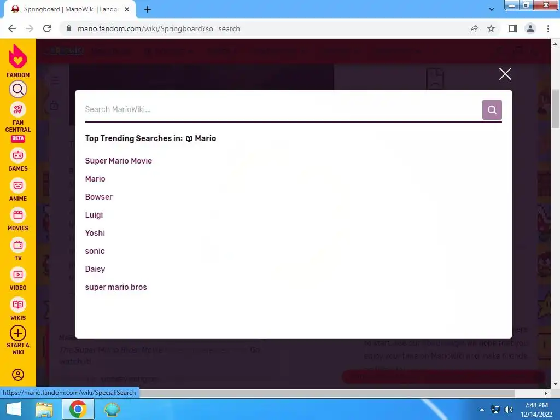Show hidden tray icons arrow
The height and width of the screenshot is (420, 560).
coord(482,410)
